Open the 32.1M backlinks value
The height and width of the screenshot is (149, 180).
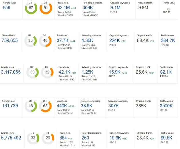pyautogui.click(x=63, y=8)
